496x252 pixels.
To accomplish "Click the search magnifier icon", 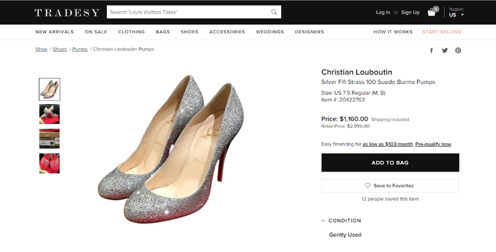I will coord(274,12).
